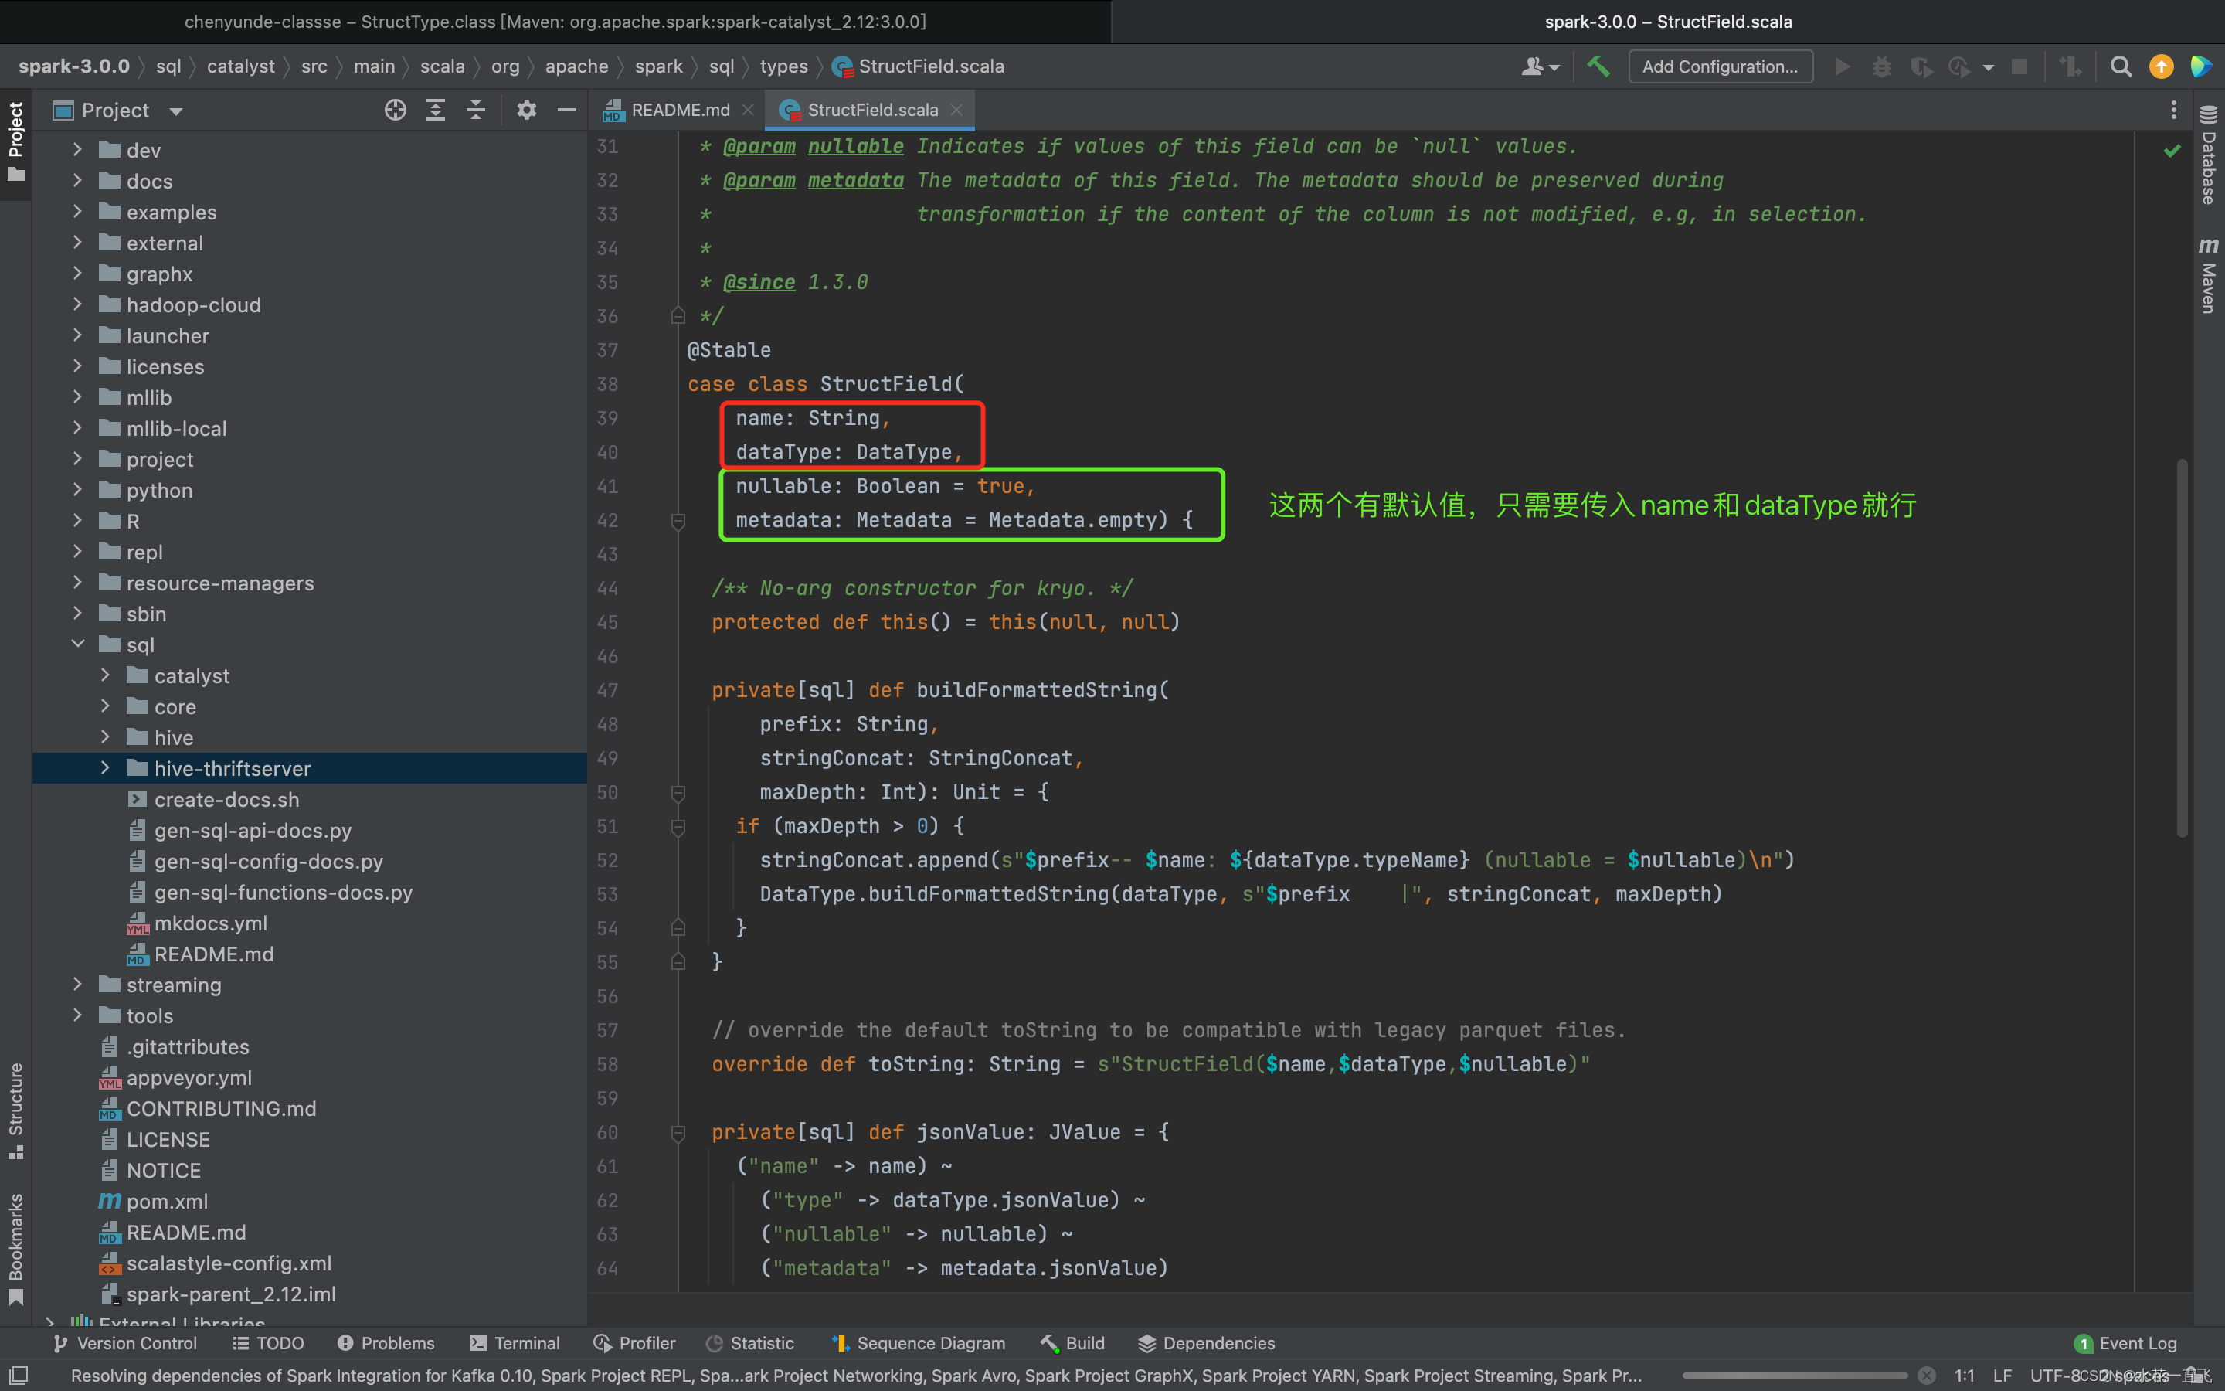Open the Problems tool window
2225x1391 pixels.
click(x=386, y=1343)
